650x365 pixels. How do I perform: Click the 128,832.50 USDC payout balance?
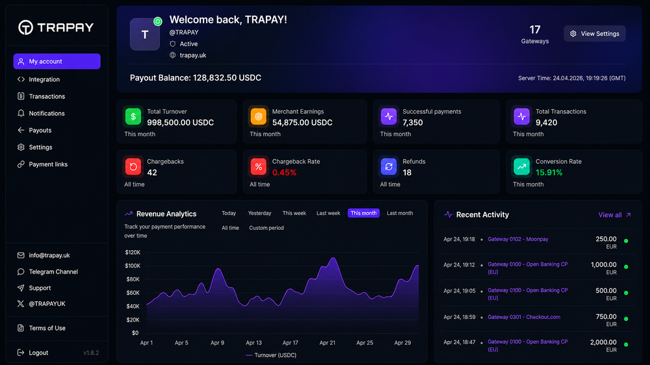coord(227,77)
